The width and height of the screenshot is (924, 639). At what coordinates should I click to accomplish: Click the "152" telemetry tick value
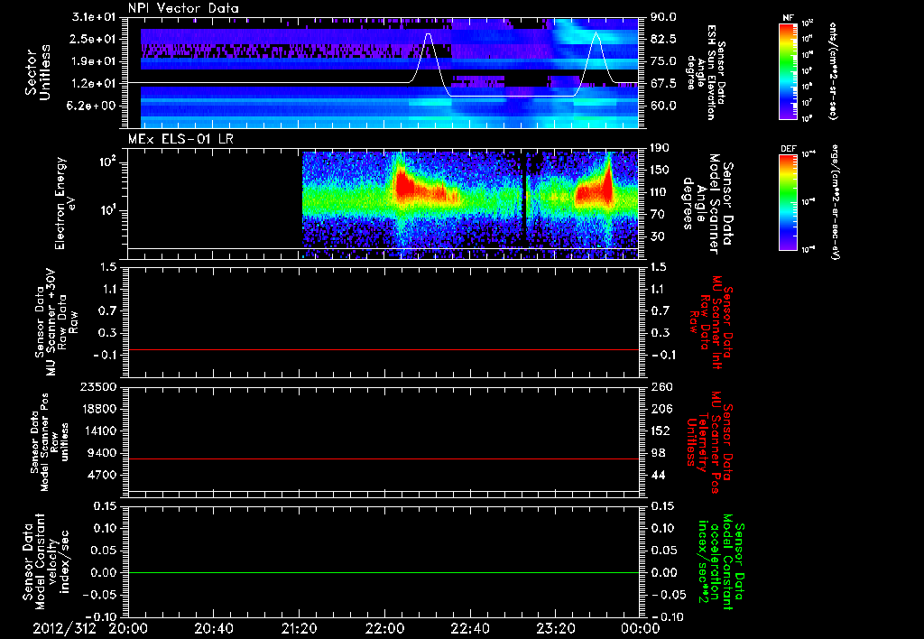661,431
